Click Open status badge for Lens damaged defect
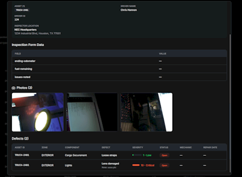The height and width of the screenshot is (177, 242). click(164, 165)
